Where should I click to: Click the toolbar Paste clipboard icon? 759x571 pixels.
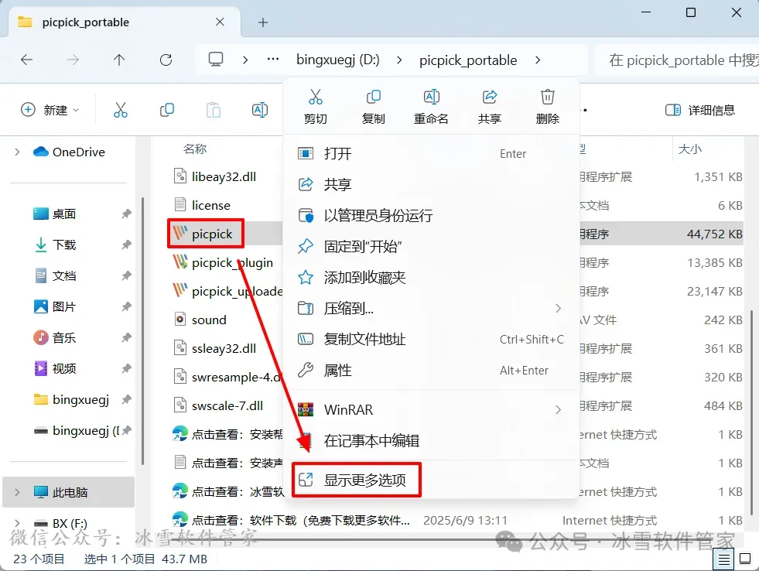[x=214, y=110]
